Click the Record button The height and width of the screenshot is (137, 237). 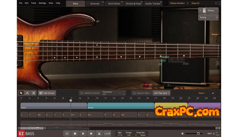tap(91, 133)
